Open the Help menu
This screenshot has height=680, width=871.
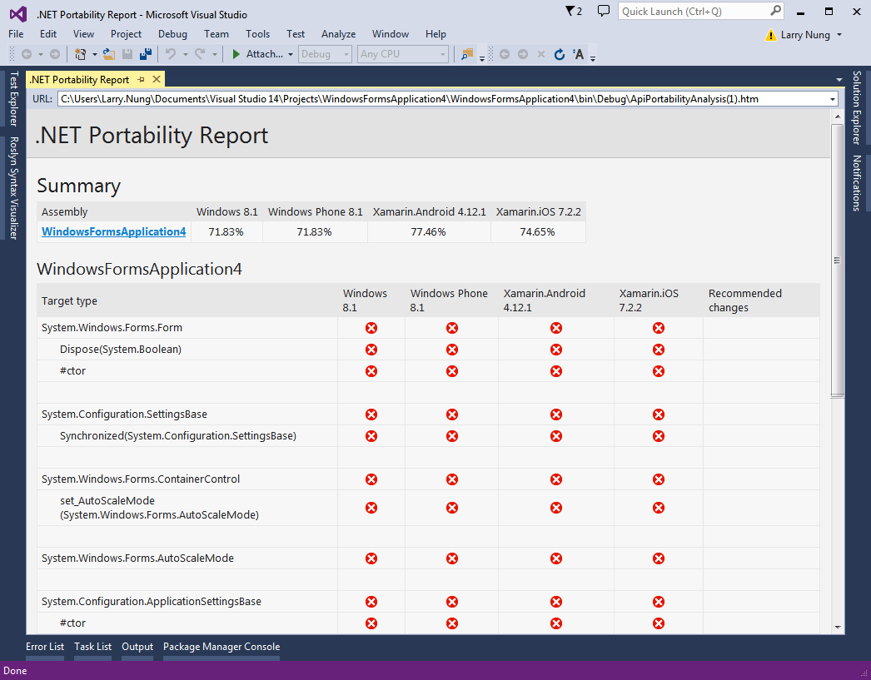(435, 34)
